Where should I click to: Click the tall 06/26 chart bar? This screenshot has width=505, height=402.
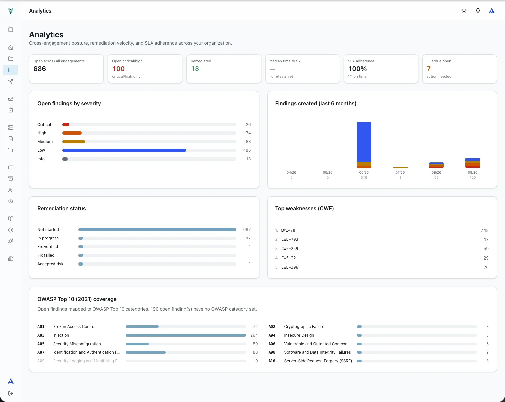click(364, 145)
